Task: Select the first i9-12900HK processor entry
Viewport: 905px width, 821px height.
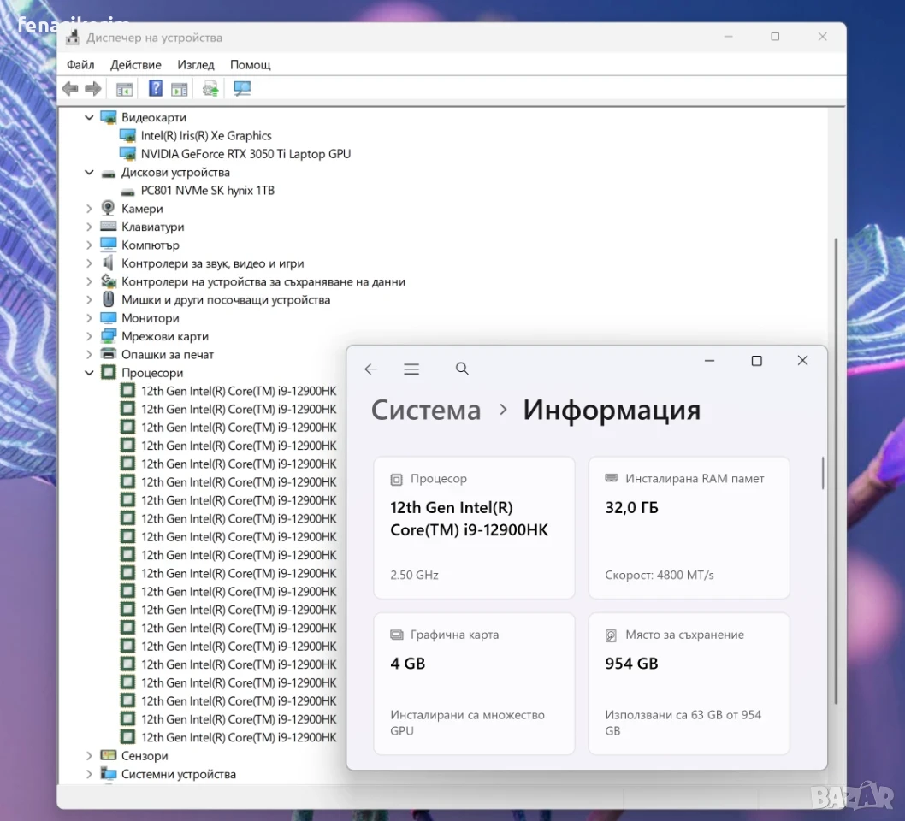Action: (239, 391)
